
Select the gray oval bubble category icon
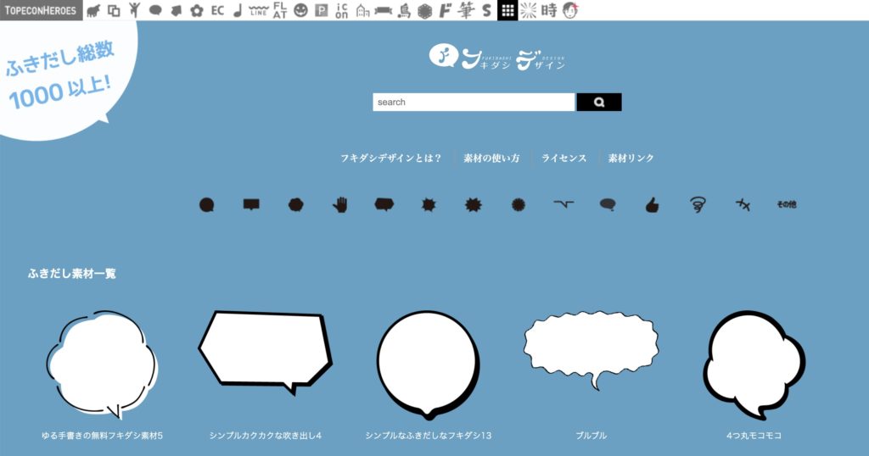(x=608, y=205)
